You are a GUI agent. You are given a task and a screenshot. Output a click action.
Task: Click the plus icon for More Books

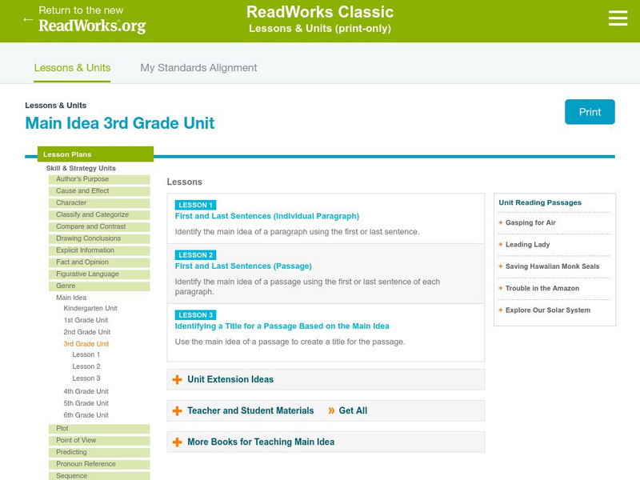pyautogui.click(x=177, y=442)
